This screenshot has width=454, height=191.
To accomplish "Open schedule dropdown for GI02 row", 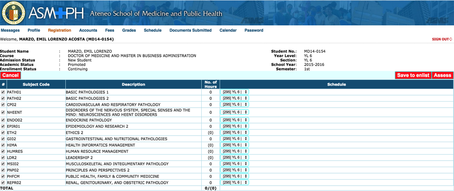I will (x=235, y=139).
